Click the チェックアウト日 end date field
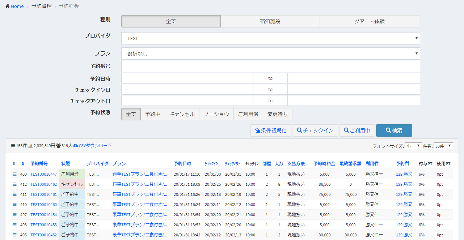 (x=354, y=100)
